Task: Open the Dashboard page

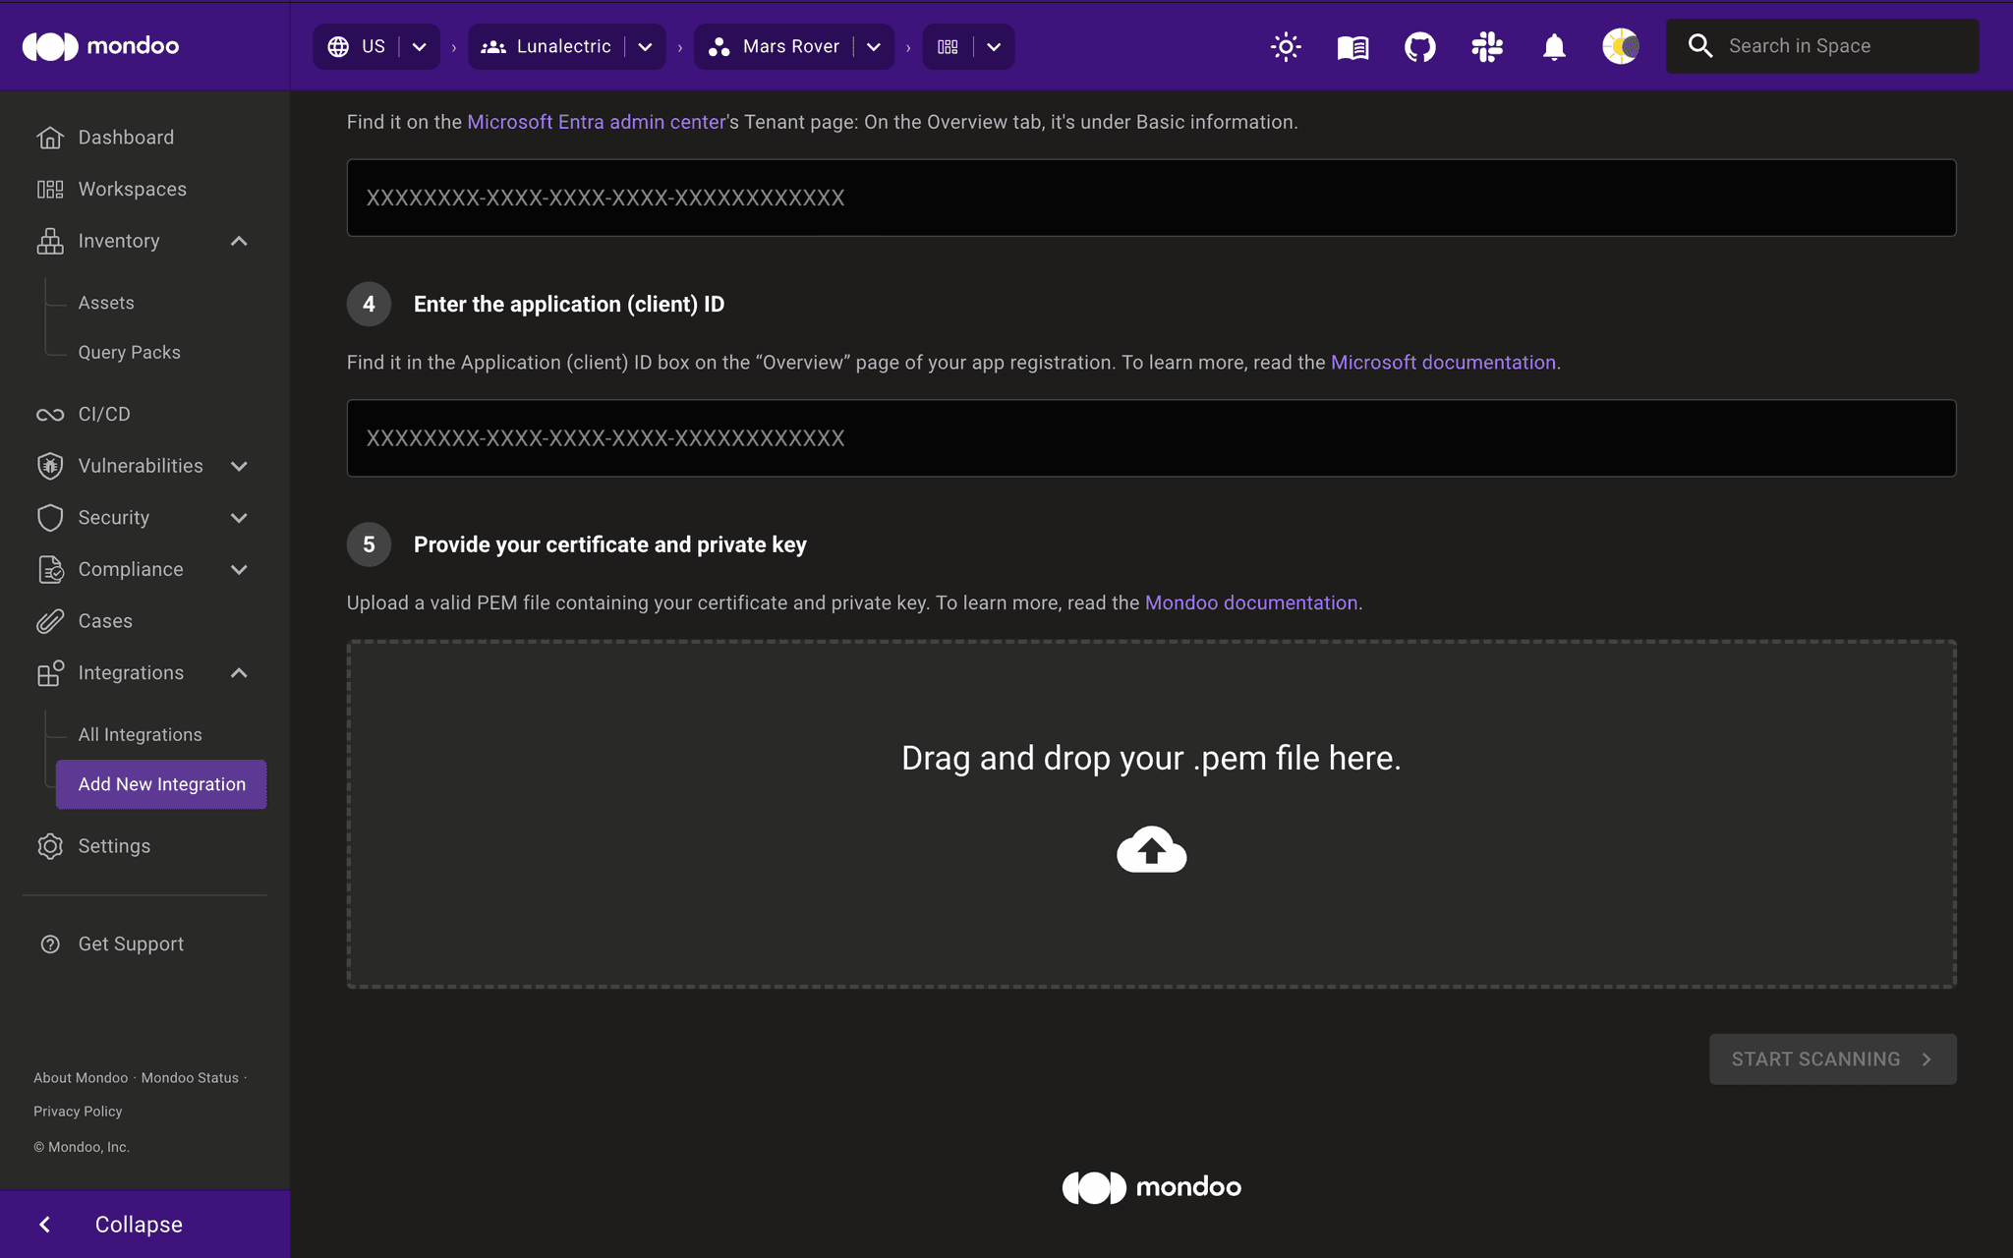Action: tap(126, 138)
